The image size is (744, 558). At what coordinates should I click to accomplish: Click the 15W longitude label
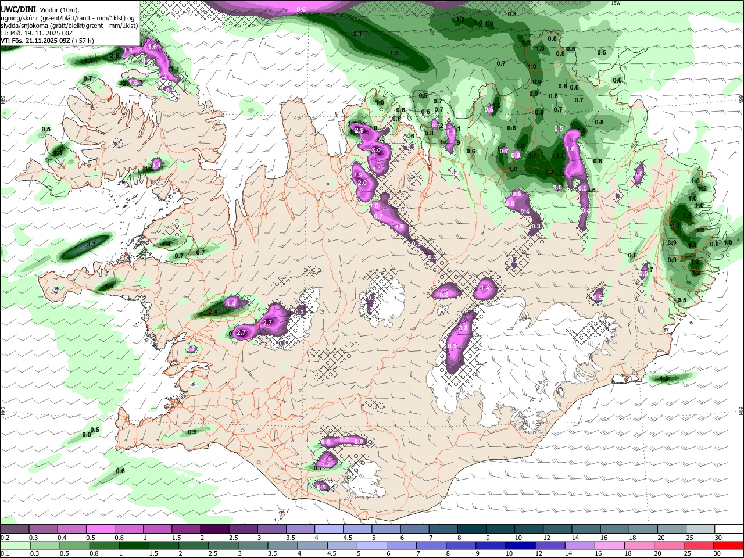click(x=616, y=3)
